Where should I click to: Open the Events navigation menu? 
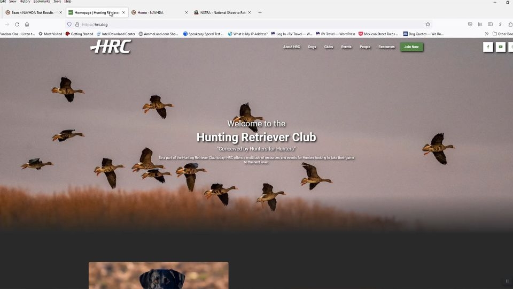point(346,47)
